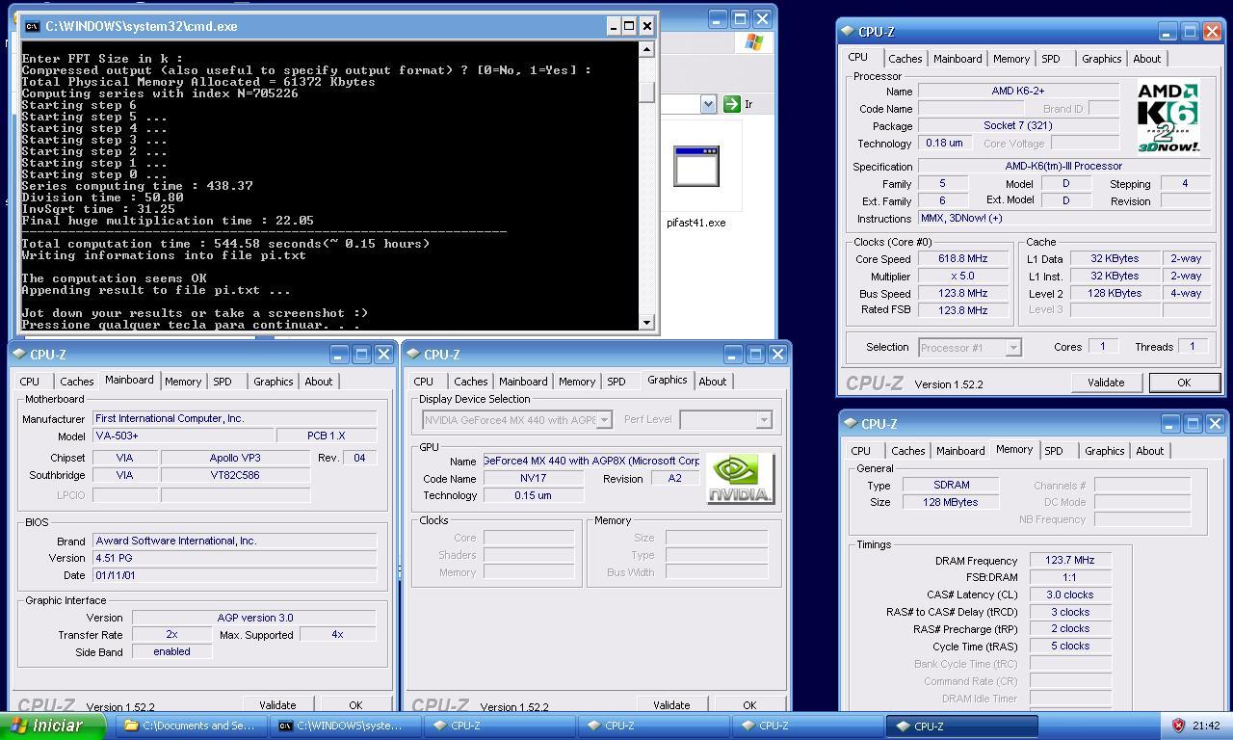Click Validate in Mainboard window
The image size is (1233, 740).
point(277,704)
